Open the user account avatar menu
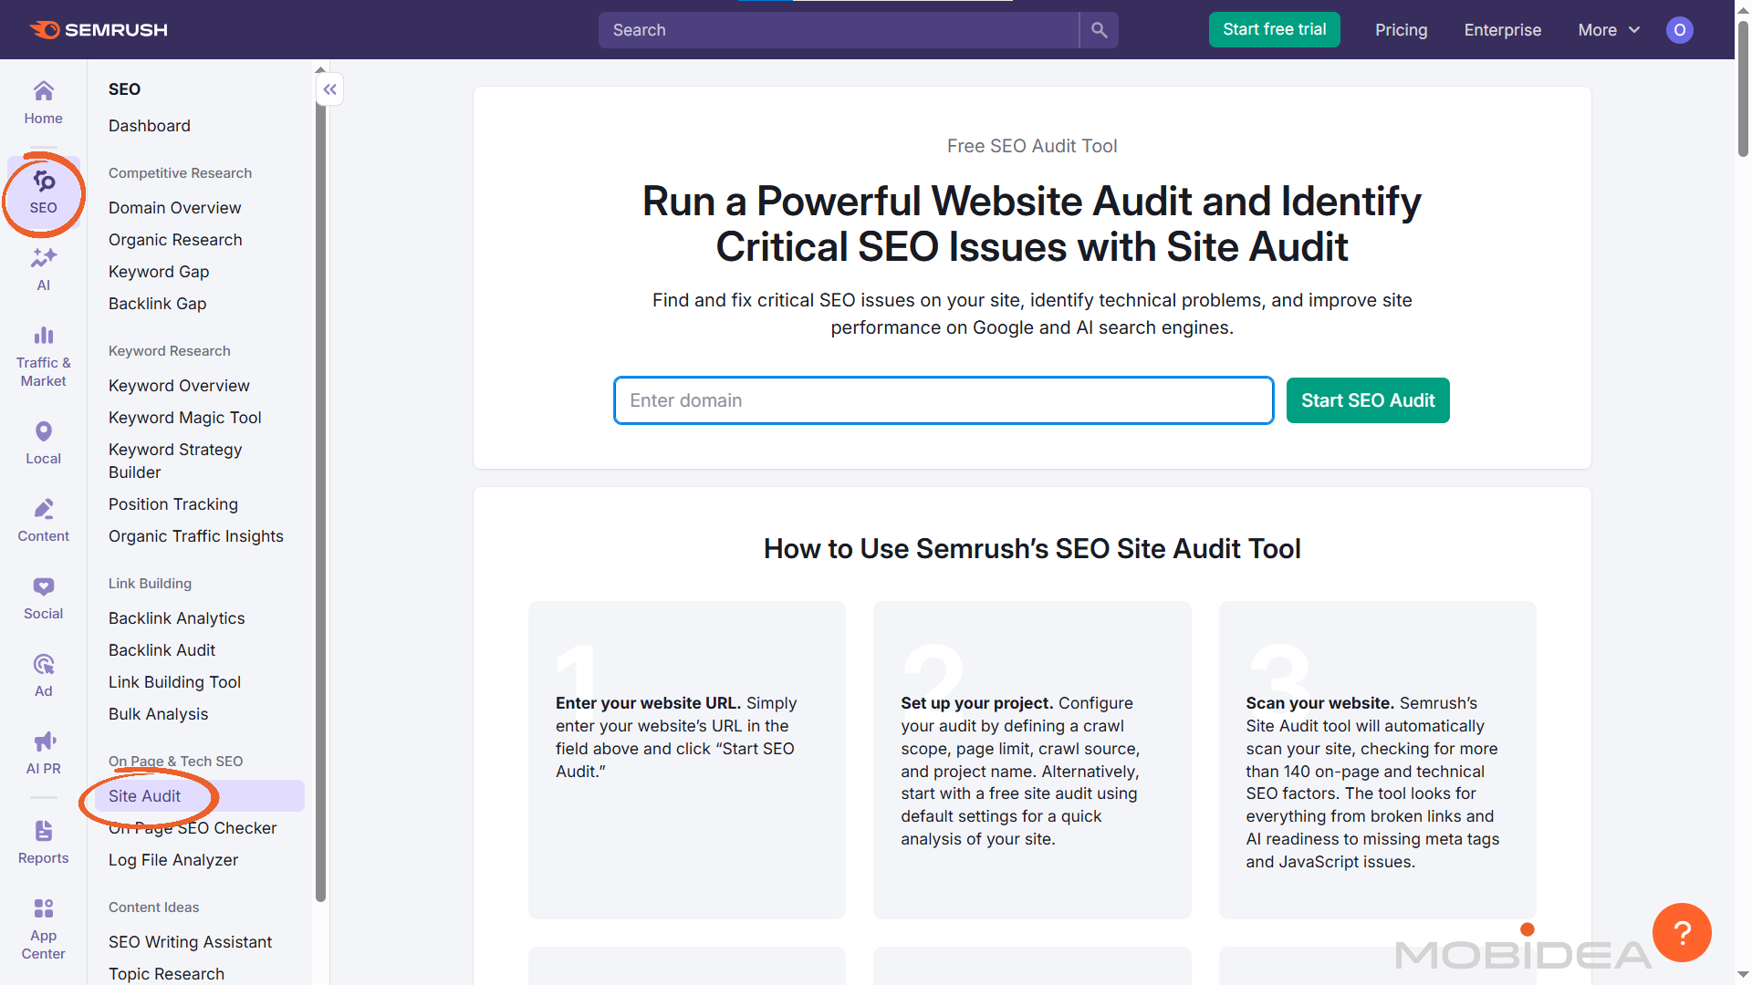This screenshot has height=985, width=1752. pos(1680,29)
